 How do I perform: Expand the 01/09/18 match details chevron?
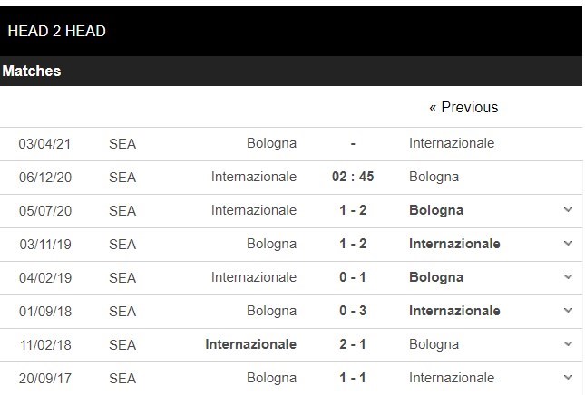(x=568, y=311)
